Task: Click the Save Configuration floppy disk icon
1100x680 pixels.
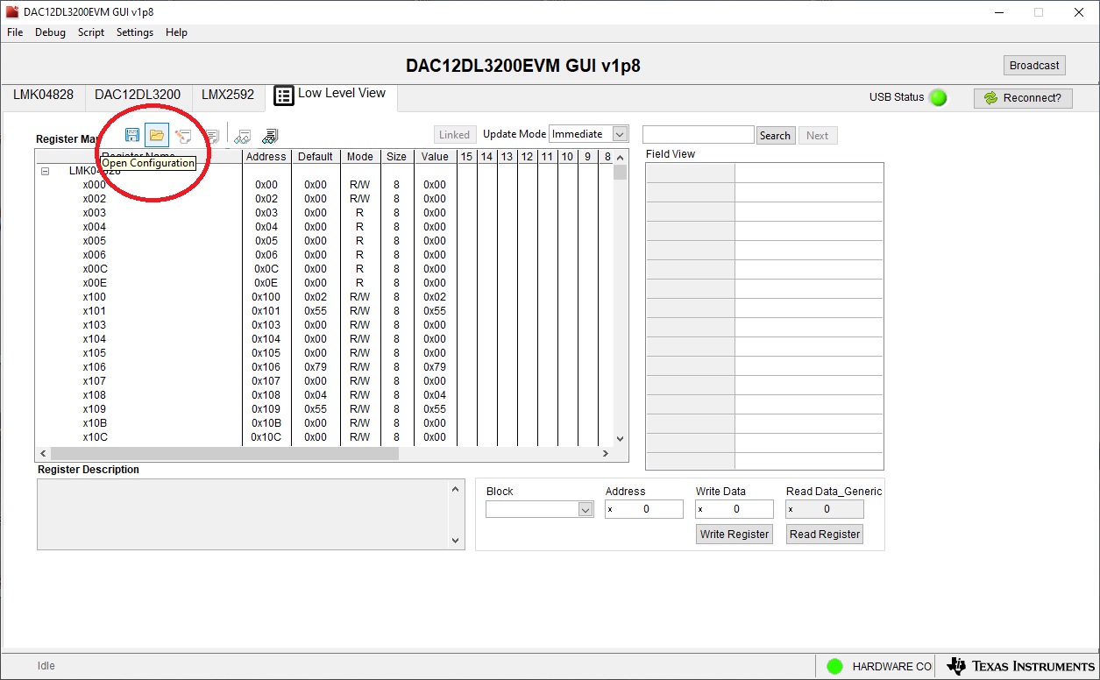Action: pyautogui.click(x=132, y=135)
